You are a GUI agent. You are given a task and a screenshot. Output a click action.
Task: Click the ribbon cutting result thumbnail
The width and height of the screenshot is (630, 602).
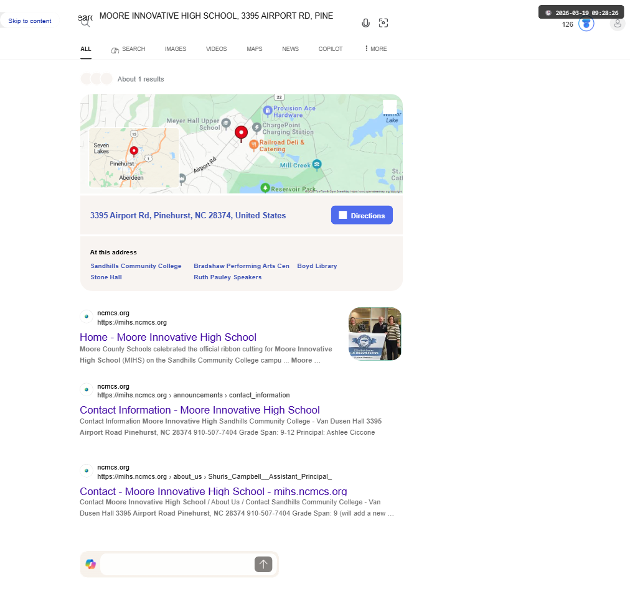point(375,334)
